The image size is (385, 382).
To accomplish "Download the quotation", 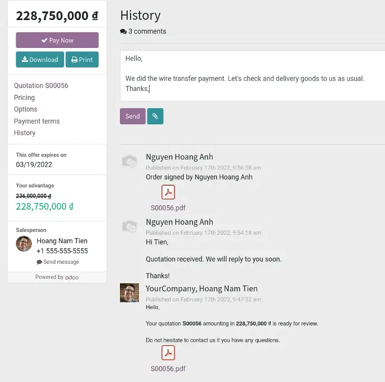I will pos(40,60).
